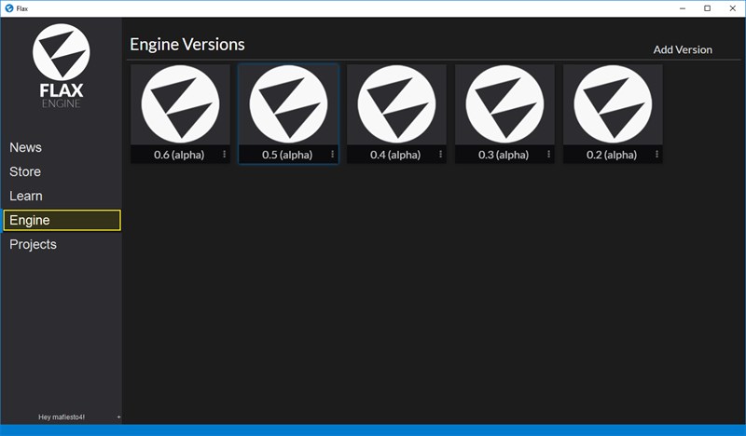The image size is (746, 436).
Task: Click the '0.6 (alpha)' version label
Action: 179,155
